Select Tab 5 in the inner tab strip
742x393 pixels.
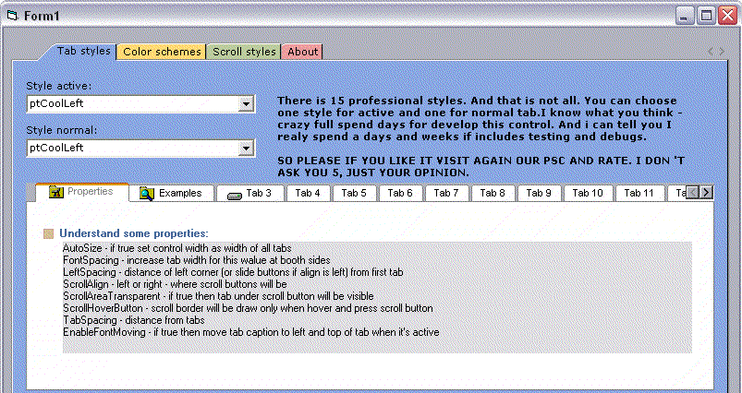(x=354, y=193)
